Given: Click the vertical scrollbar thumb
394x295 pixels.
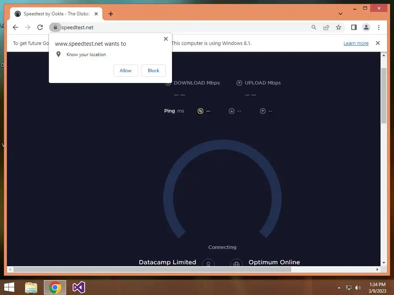Looking at the screenshot, I should [384, 95].
